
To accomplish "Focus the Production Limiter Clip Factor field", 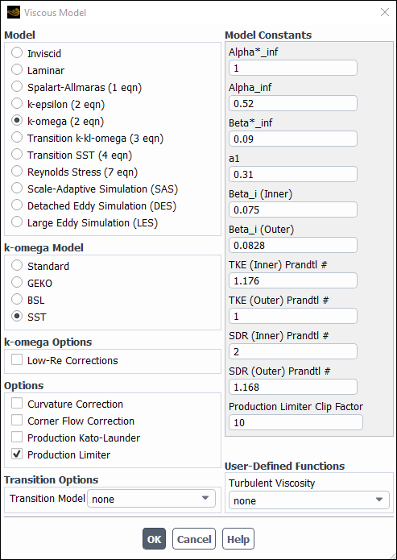I will [296, 422].
